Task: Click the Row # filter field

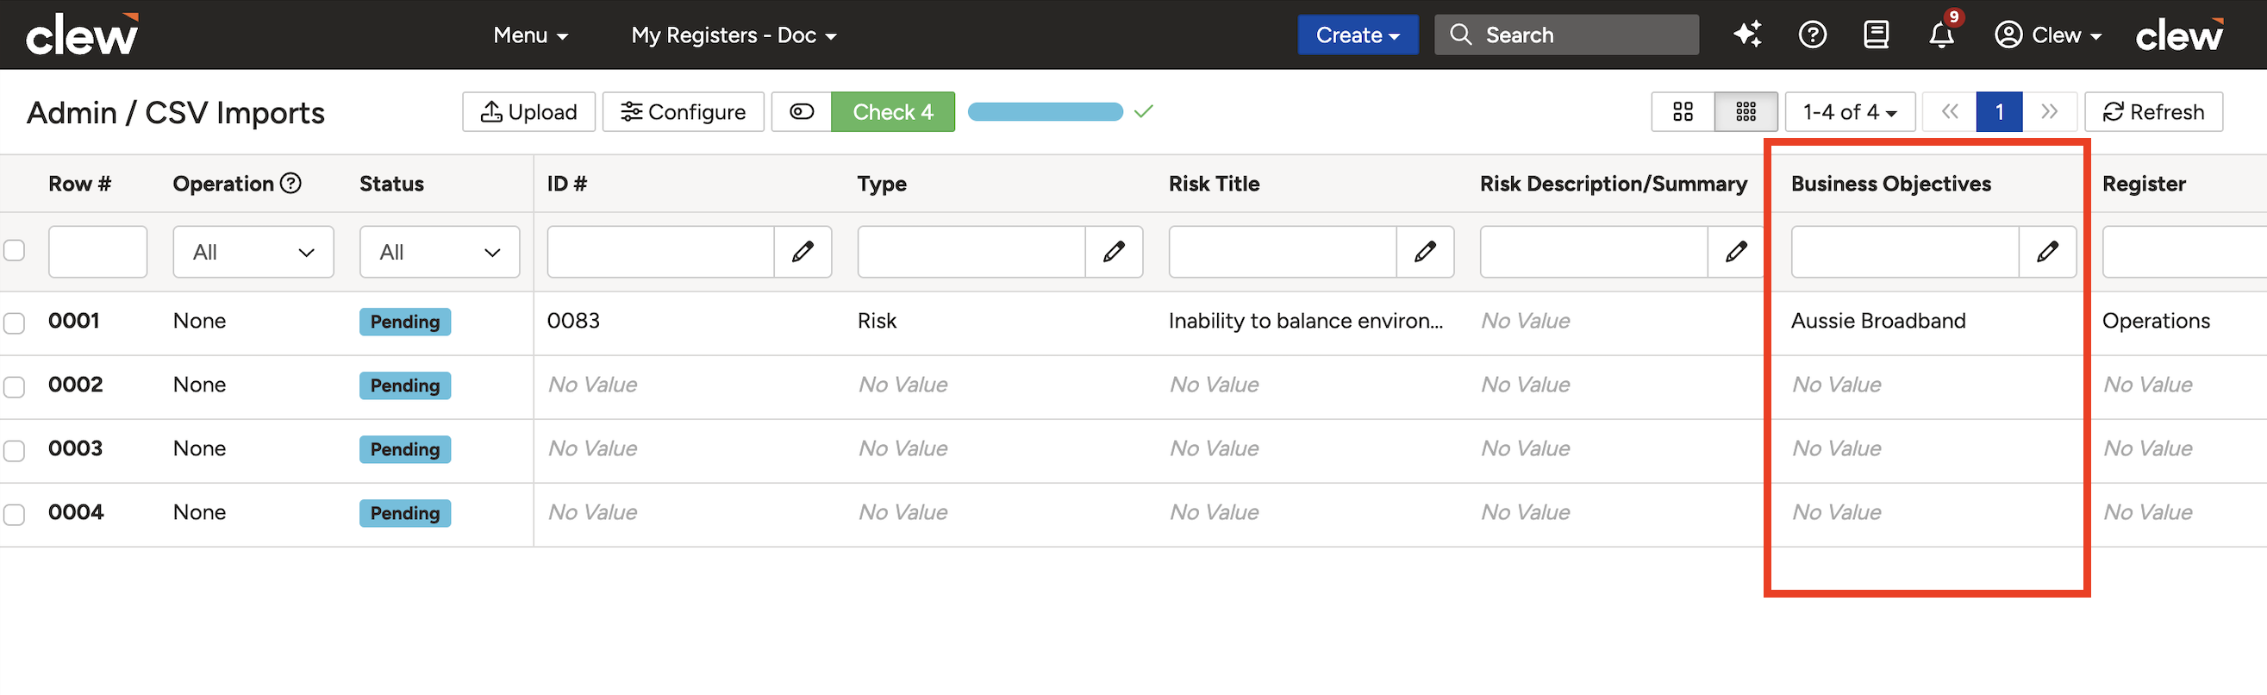Action: click(97, 252)
